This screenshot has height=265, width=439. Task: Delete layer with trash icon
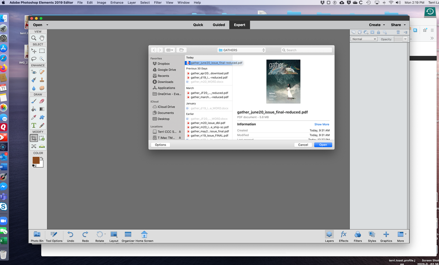point(398,32)
